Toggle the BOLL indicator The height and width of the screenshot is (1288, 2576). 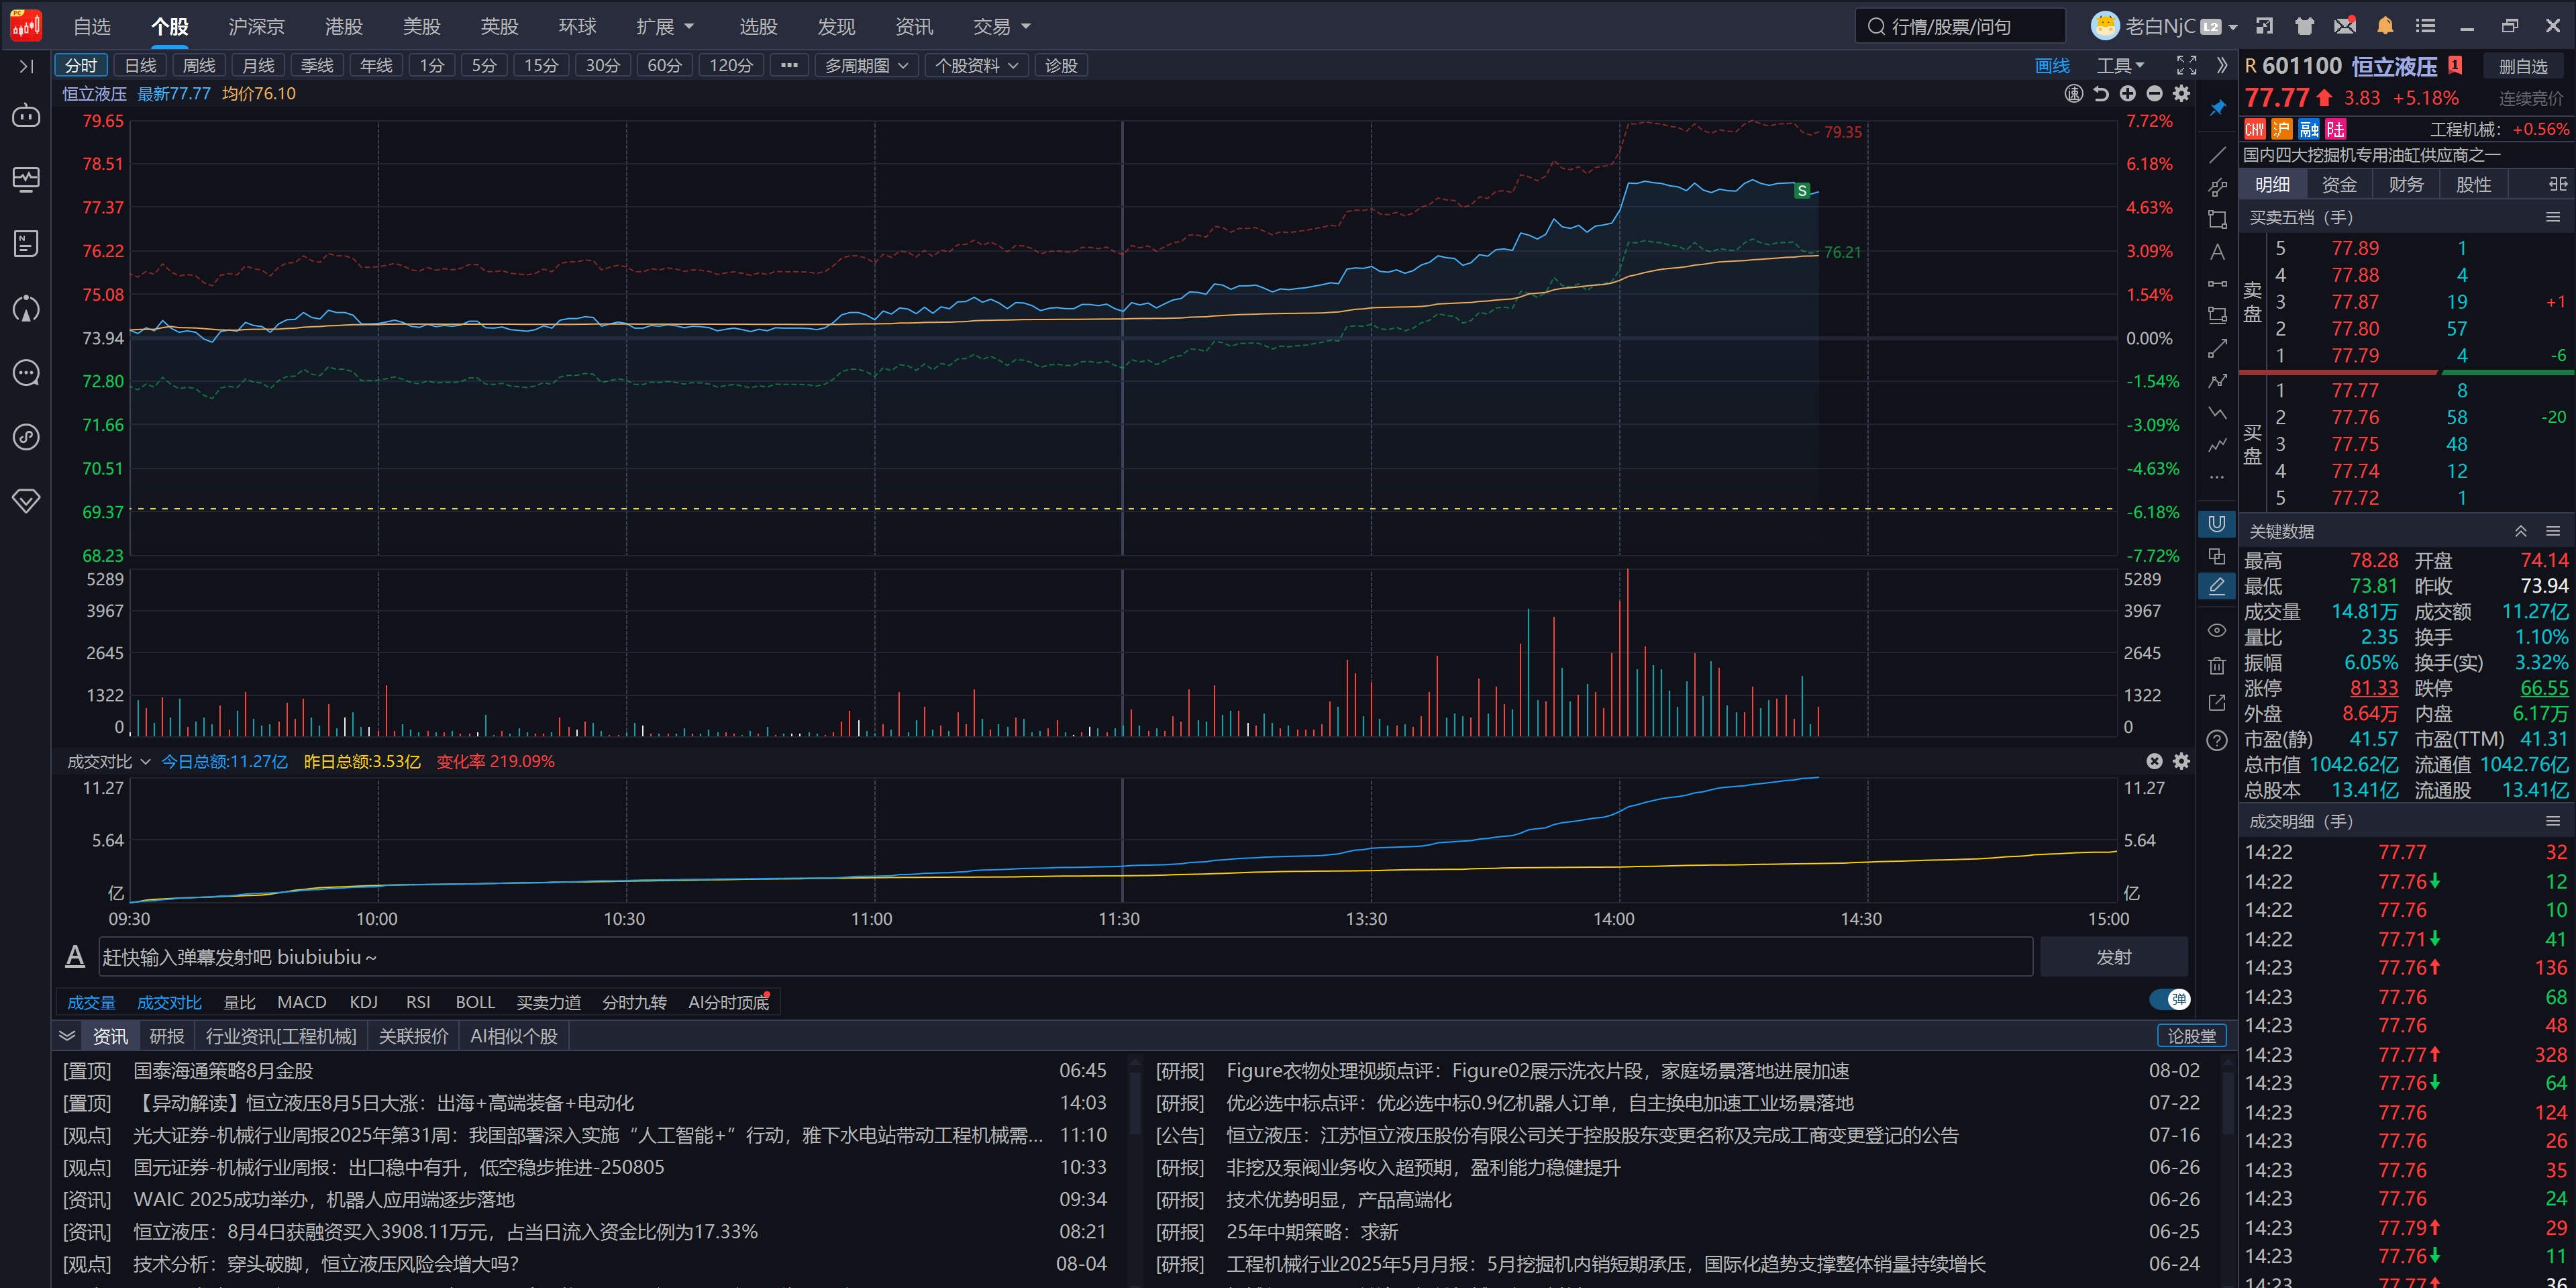pos(475,1002)
